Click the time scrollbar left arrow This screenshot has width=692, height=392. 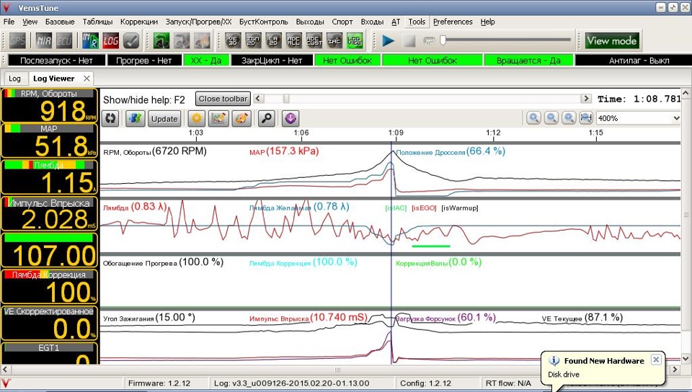pyautogui.click(x=259, y=99)
